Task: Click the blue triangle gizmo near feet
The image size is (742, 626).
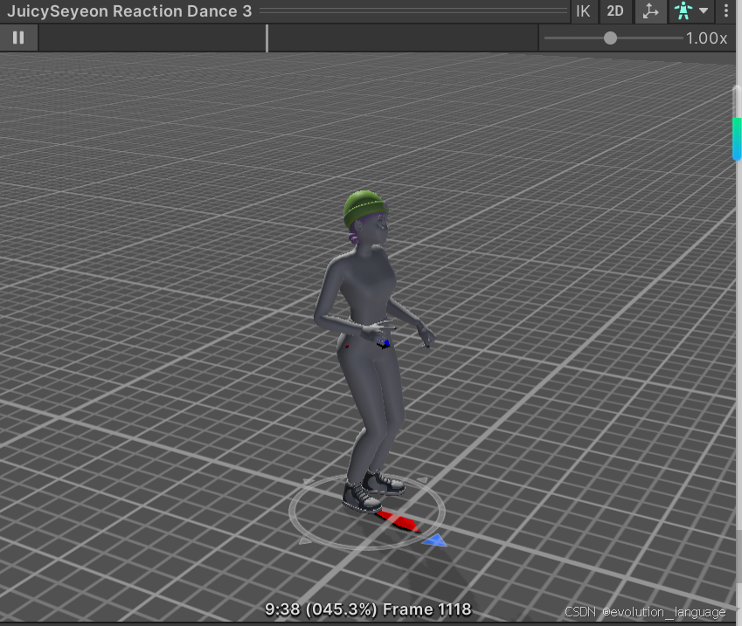Action: coord(435,540)
